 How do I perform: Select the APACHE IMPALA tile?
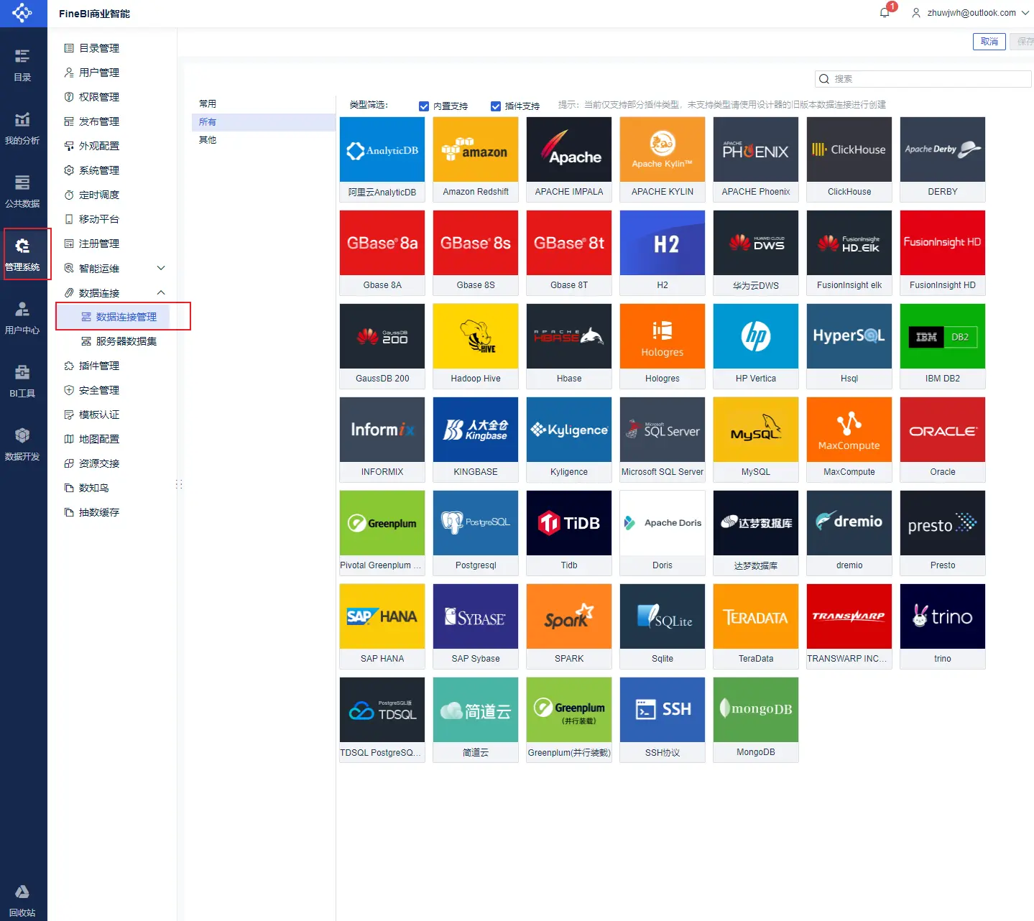(x=569, y=159)
